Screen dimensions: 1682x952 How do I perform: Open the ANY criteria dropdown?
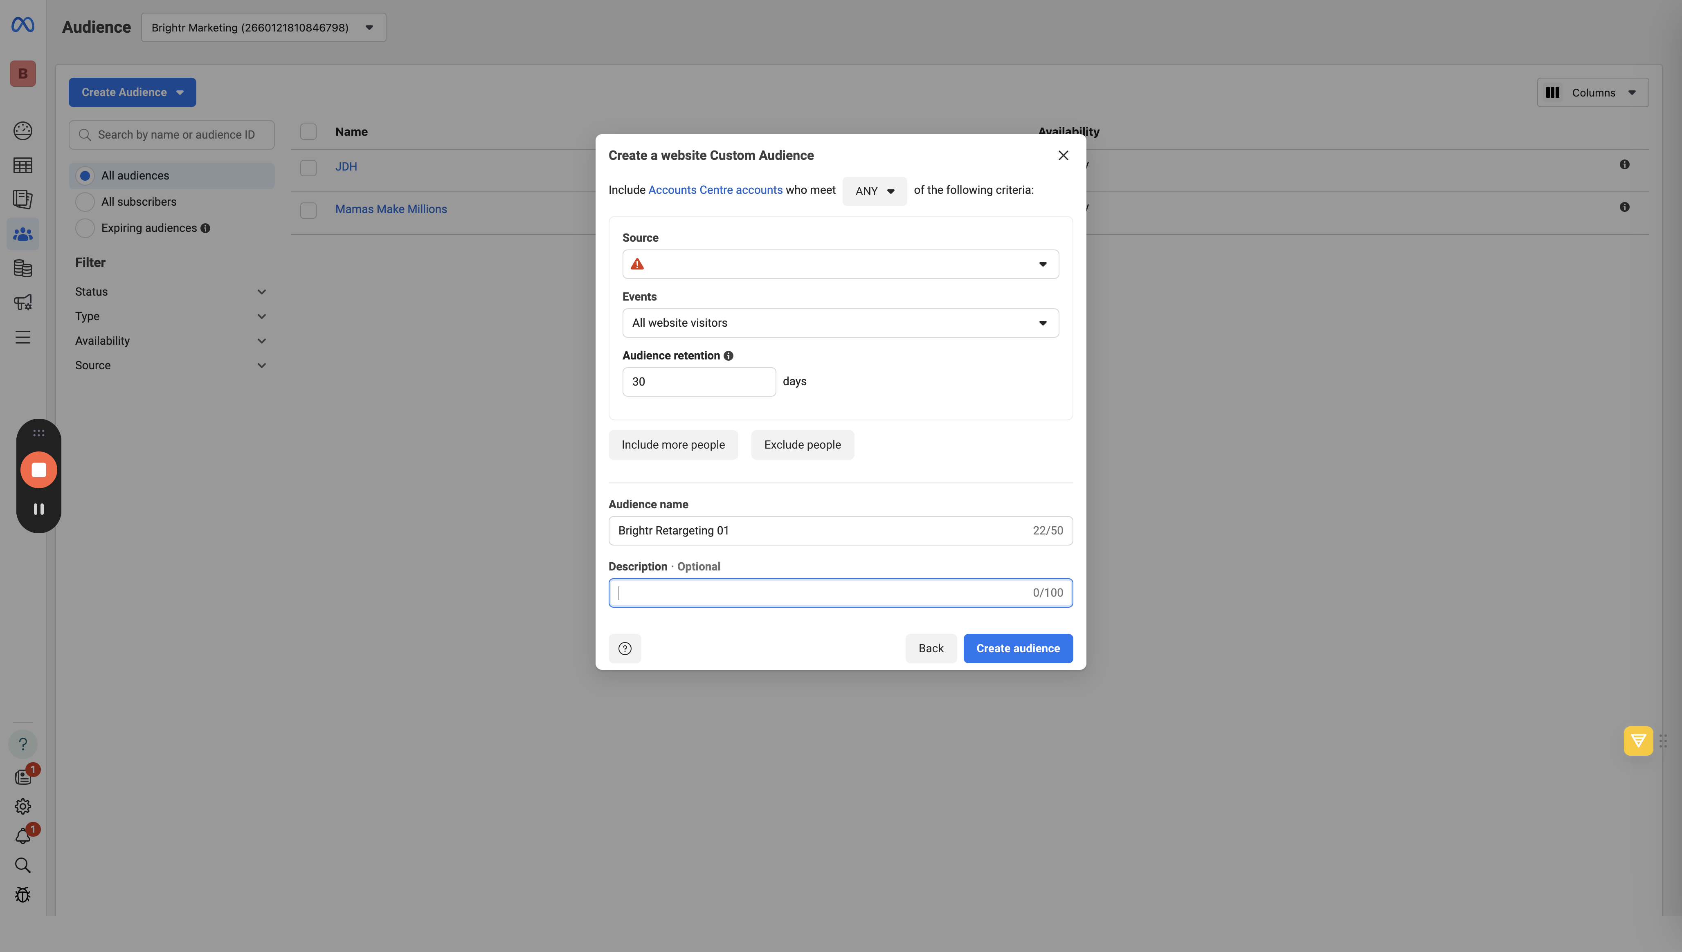tap(875, 191)
